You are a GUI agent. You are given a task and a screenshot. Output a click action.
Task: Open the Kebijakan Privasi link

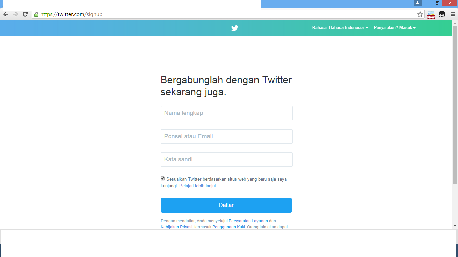176,227
